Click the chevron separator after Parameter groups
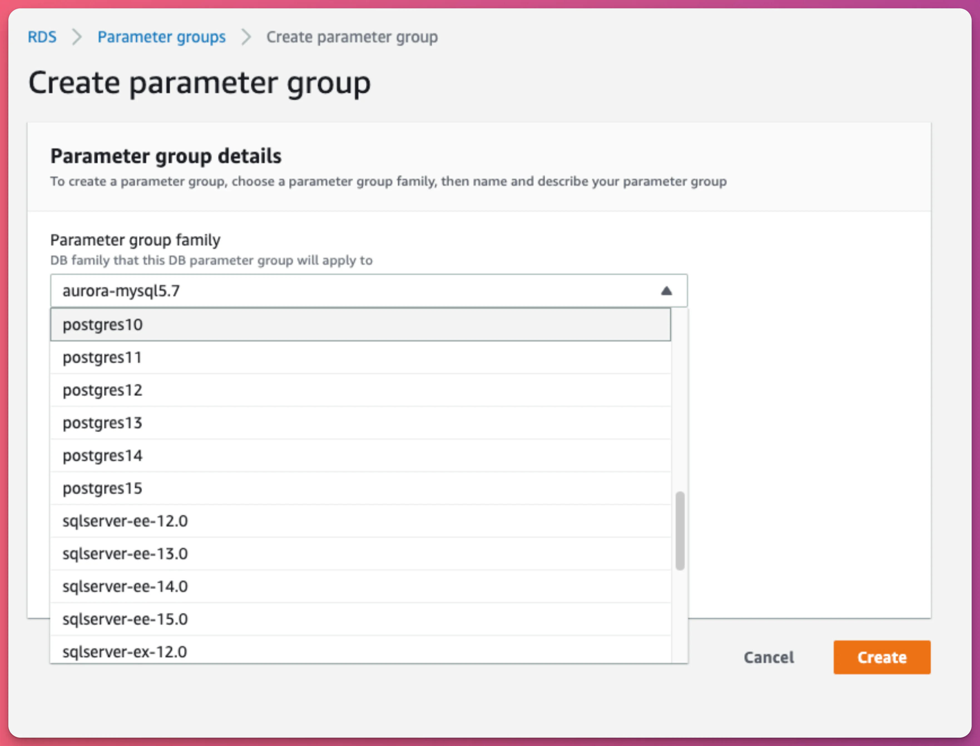This screenshot has width=980, height=746. click(x=246, y=37)
